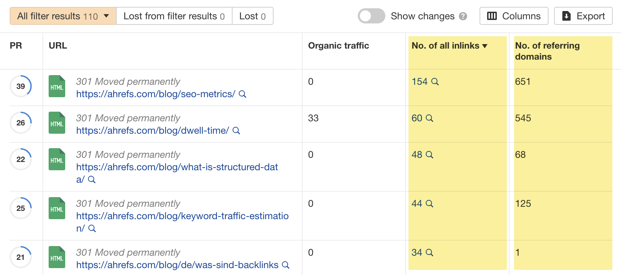Viewport: 621px width, 275px height.
Task: Click the Organic traffic column header
Action: [x=338, y=45]
